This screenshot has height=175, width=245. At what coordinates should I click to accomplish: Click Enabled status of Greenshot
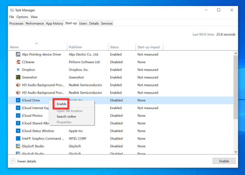[116, 77]
